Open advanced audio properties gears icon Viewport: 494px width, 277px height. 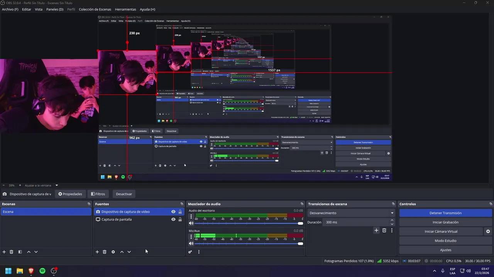pos(190,252)
